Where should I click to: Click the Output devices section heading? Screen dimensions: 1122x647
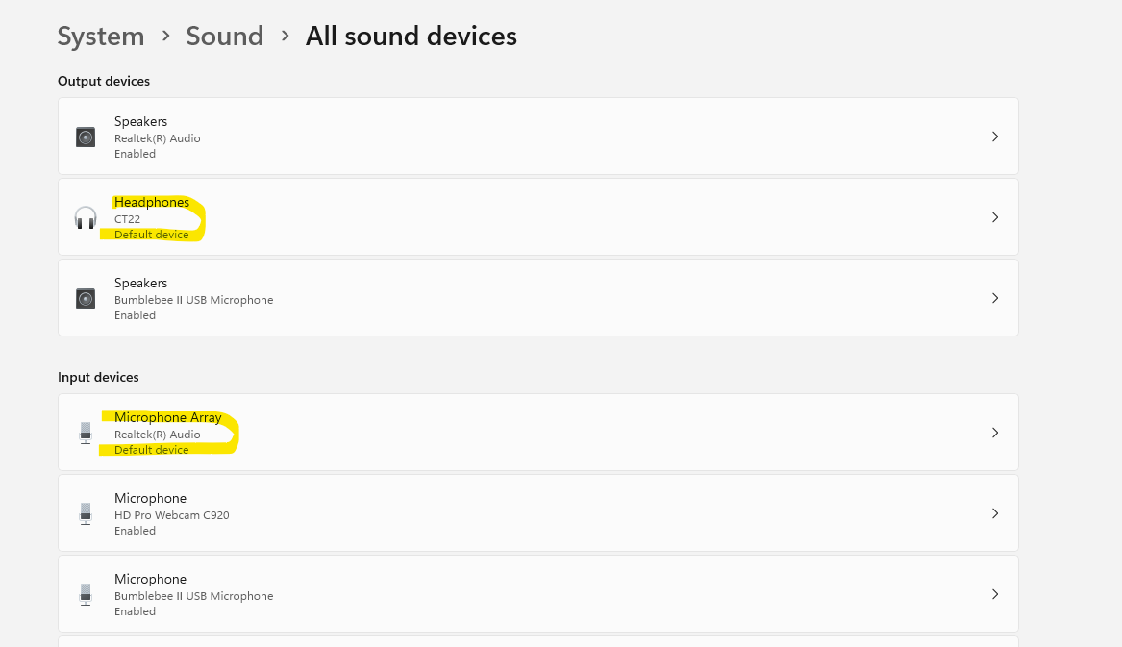104,82
